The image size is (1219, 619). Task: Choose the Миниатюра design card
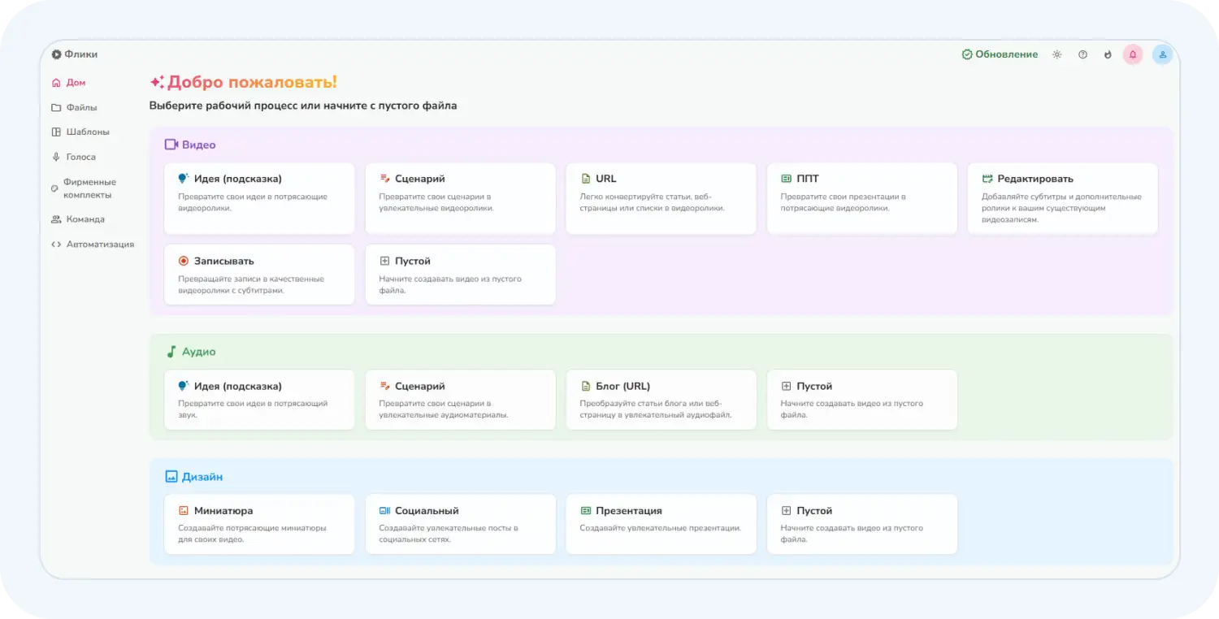click(259, 524)
